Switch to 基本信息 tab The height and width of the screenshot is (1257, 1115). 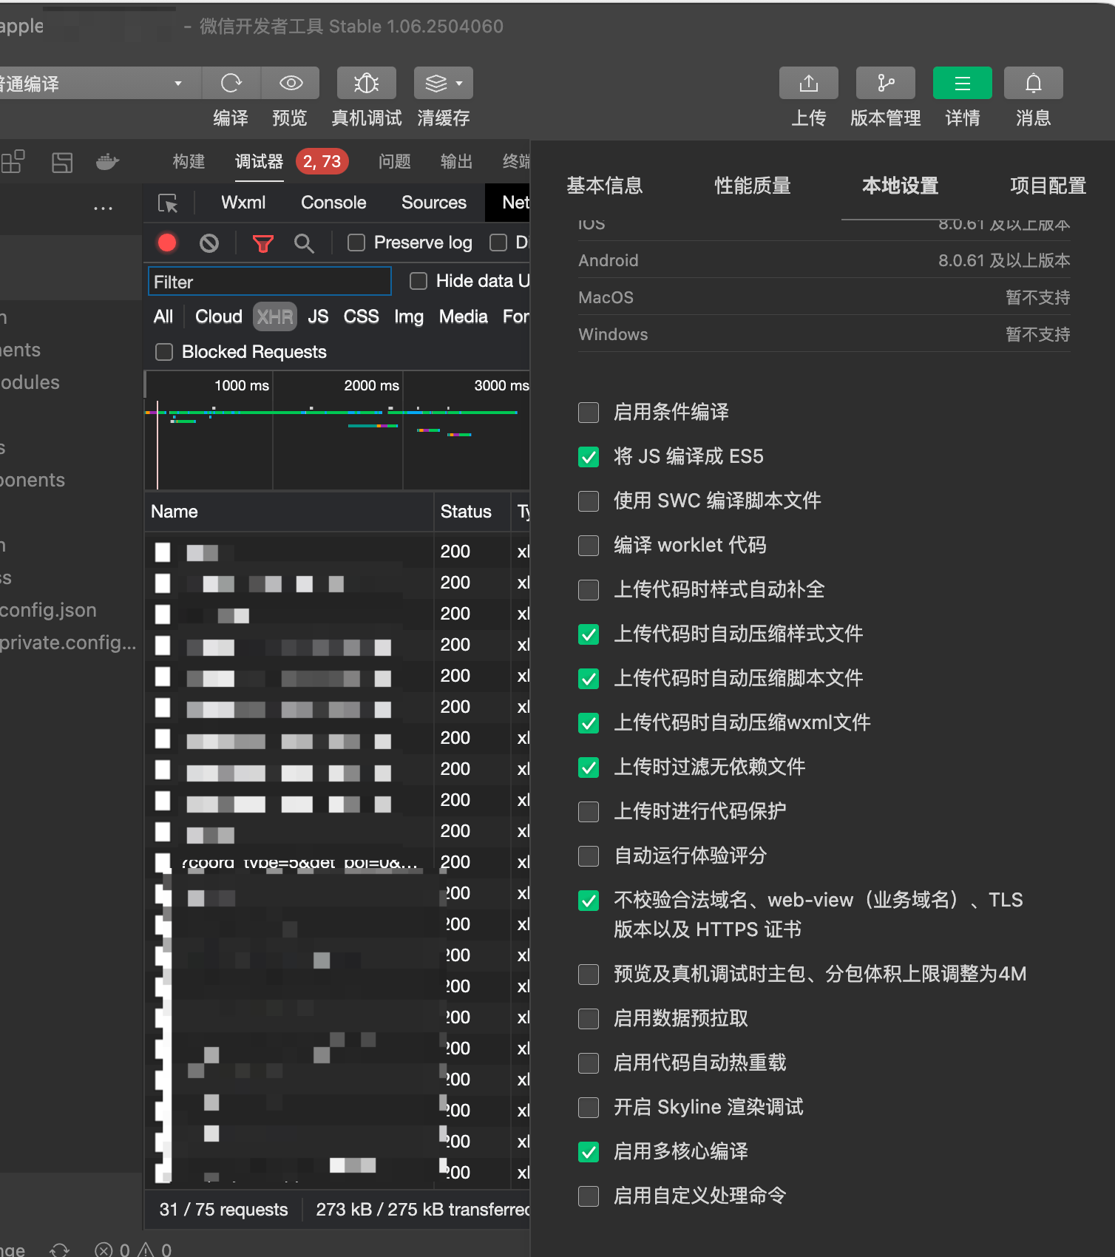[x=605, y=186]
